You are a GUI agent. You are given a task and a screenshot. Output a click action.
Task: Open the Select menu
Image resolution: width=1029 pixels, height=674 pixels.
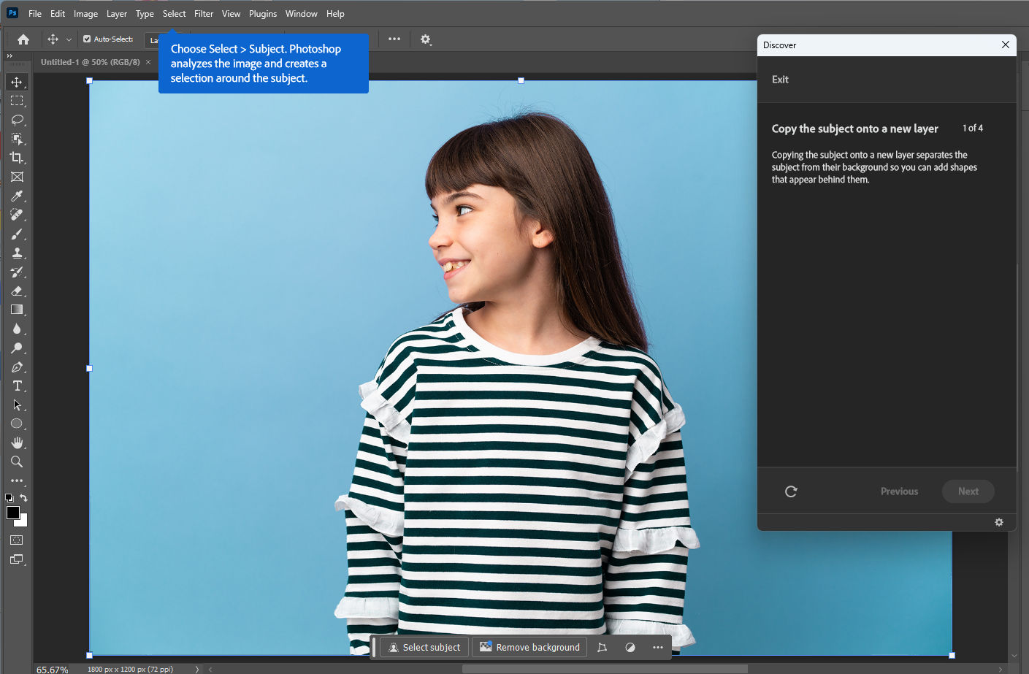pyautogui.click(x=174, y=14)
